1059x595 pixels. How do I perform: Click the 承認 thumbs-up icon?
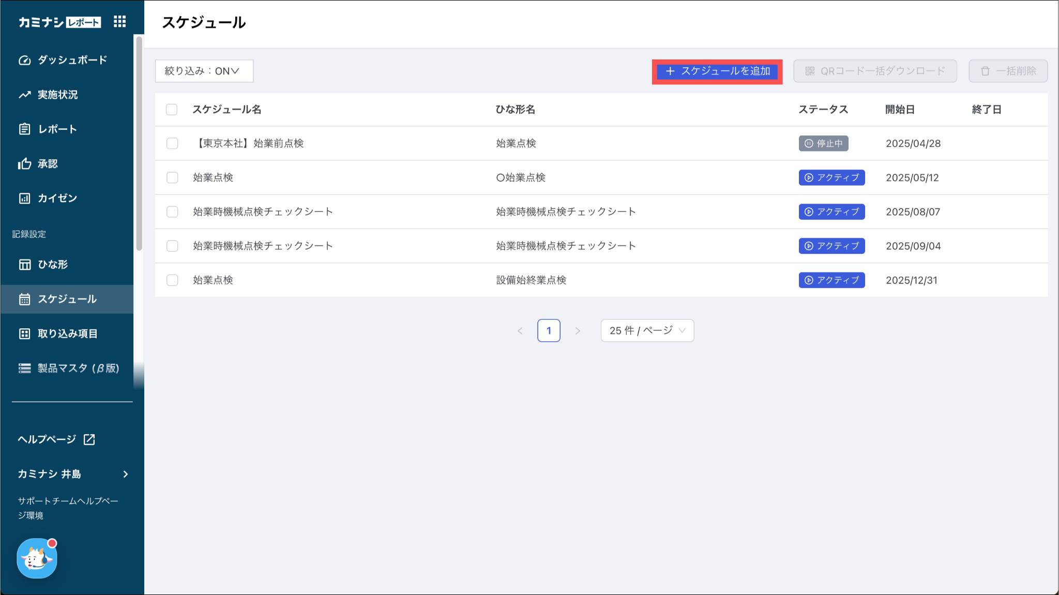pyautogui.click(x=25, y=164)
